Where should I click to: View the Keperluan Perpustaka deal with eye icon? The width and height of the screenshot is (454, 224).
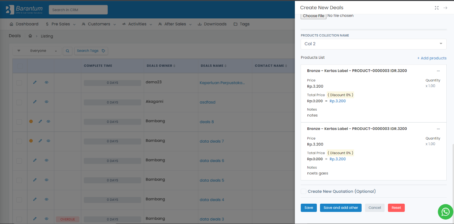point(46,82)
